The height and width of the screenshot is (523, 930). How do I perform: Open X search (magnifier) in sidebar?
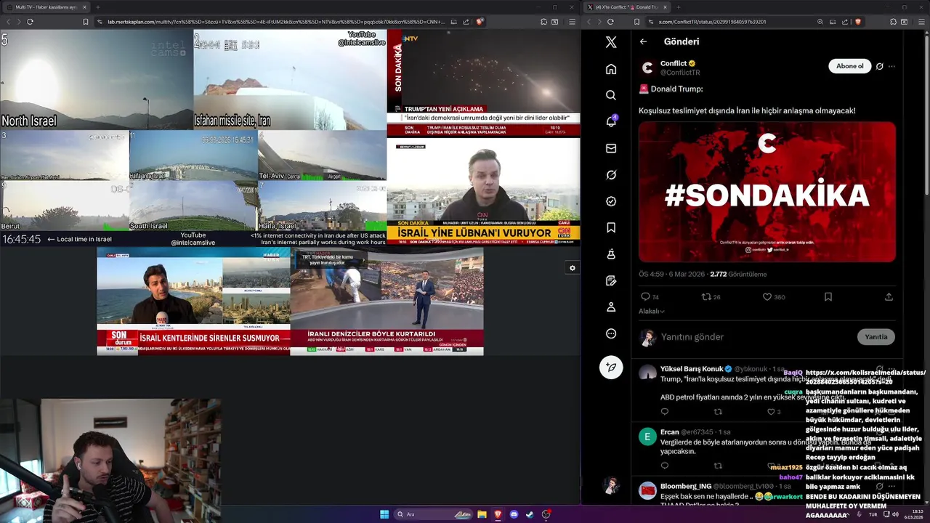(x=611, y=95)
